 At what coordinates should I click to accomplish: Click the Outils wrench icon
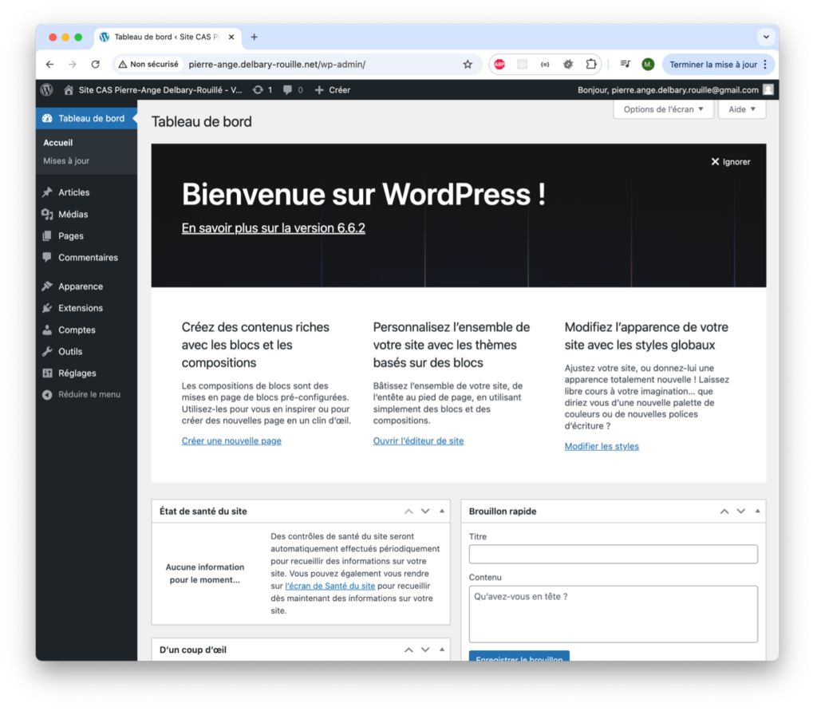tap(47, 351)
